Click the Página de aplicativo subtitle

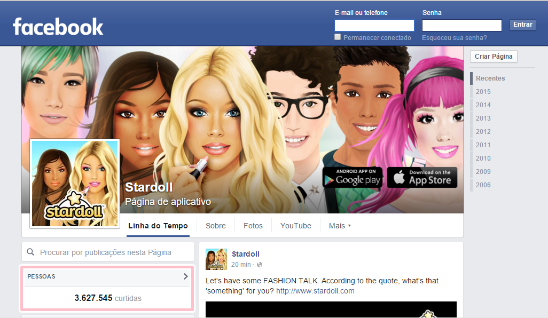[168, 202]
